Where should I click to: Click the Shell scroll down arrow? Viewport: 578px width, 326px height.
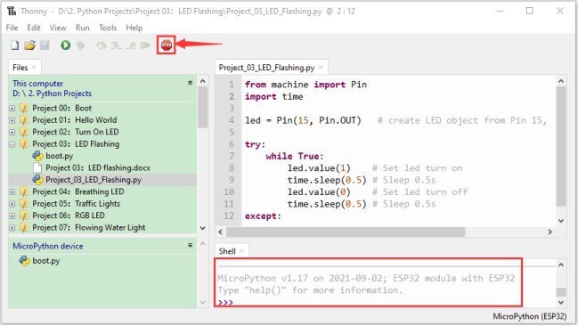tap(561, 303)
